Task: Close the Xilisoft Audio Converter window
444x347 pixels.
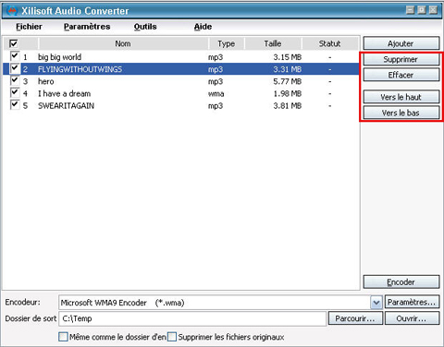Action: pos(433,10)
